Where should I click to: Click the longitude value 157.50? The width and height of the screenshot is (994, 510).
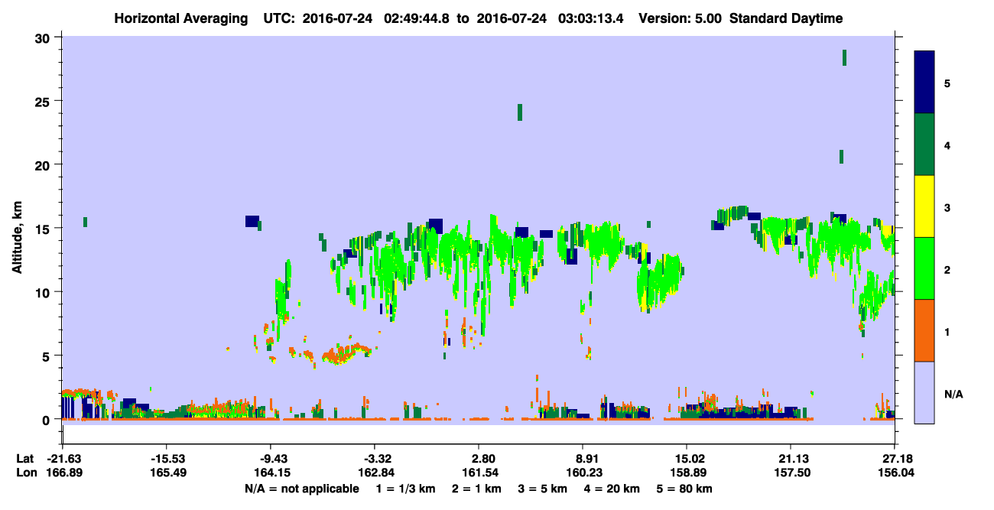[791, 473]
